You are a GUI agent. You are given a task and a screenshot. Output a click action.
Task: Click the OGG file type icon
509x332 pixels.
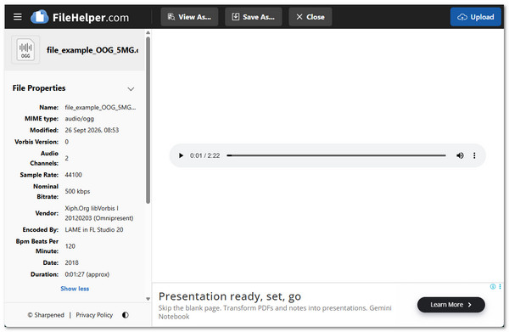25,50
